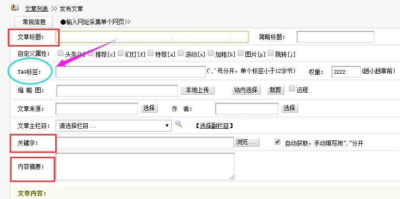Tick the 特荐[a] checkbox
Image resolution: width=400 pixels, height=199 pixels.
click(151, 53)
